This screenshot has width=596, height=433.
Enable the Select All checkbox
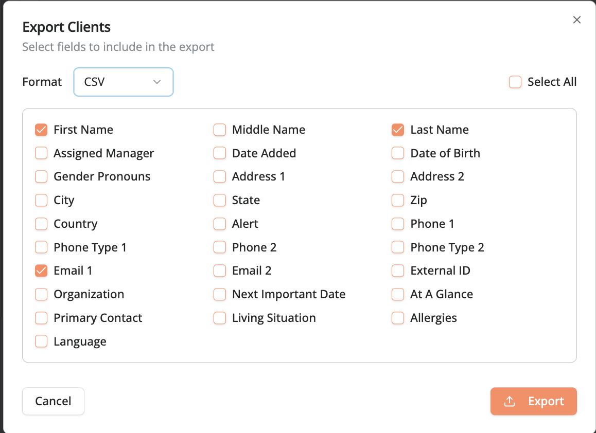[x=515, y=82]
